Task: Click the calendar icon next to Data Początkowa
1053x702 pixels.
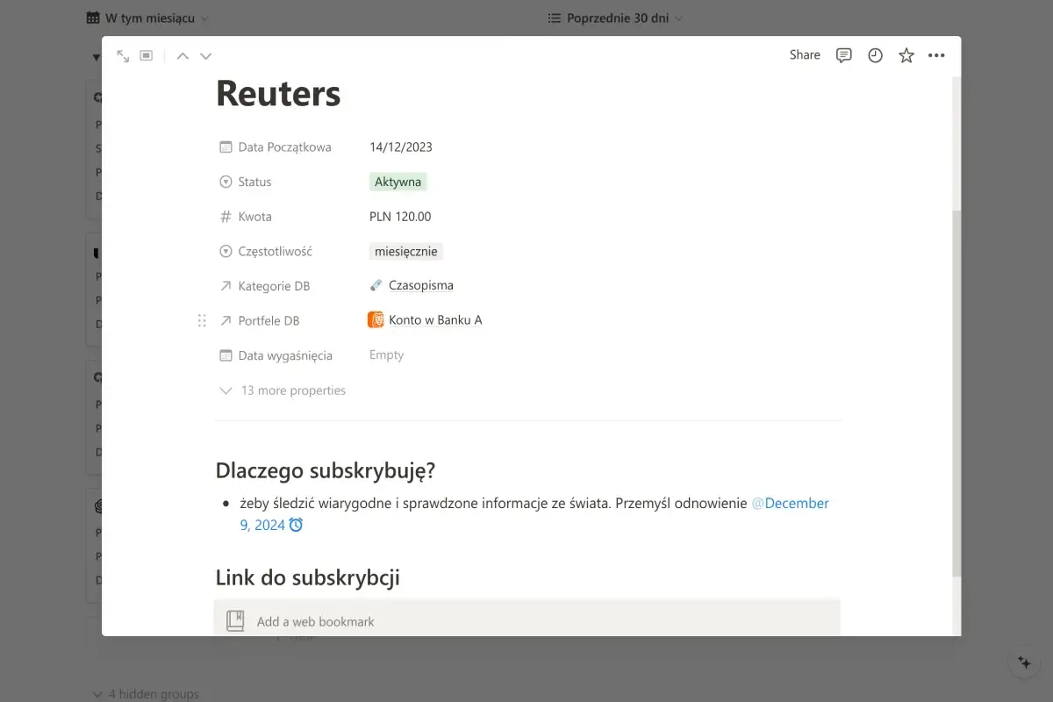Action: [x=226, y=147]
